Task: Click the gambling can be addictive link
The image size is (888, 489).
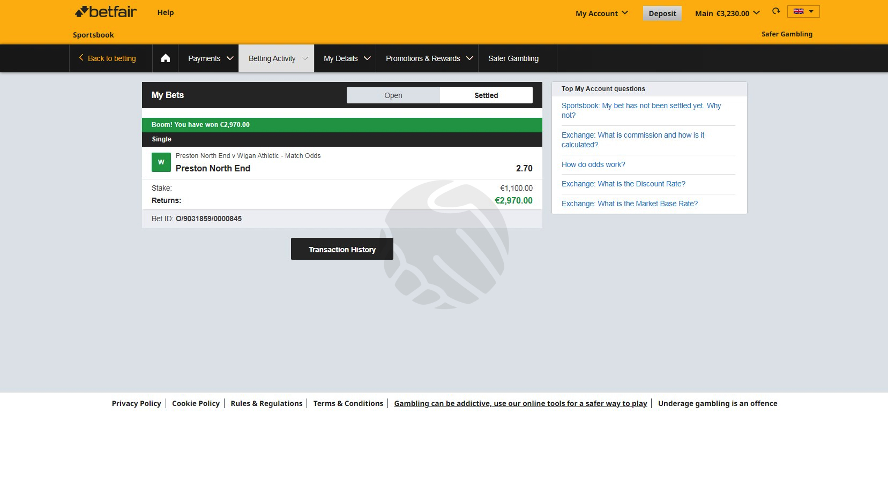Action: click(x=520, y=403)
